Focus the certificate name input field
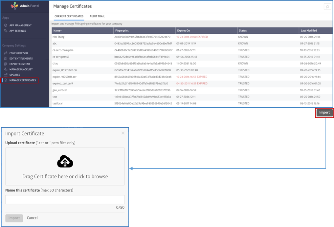This screenshot has width=334, height=227. [65, 200]
